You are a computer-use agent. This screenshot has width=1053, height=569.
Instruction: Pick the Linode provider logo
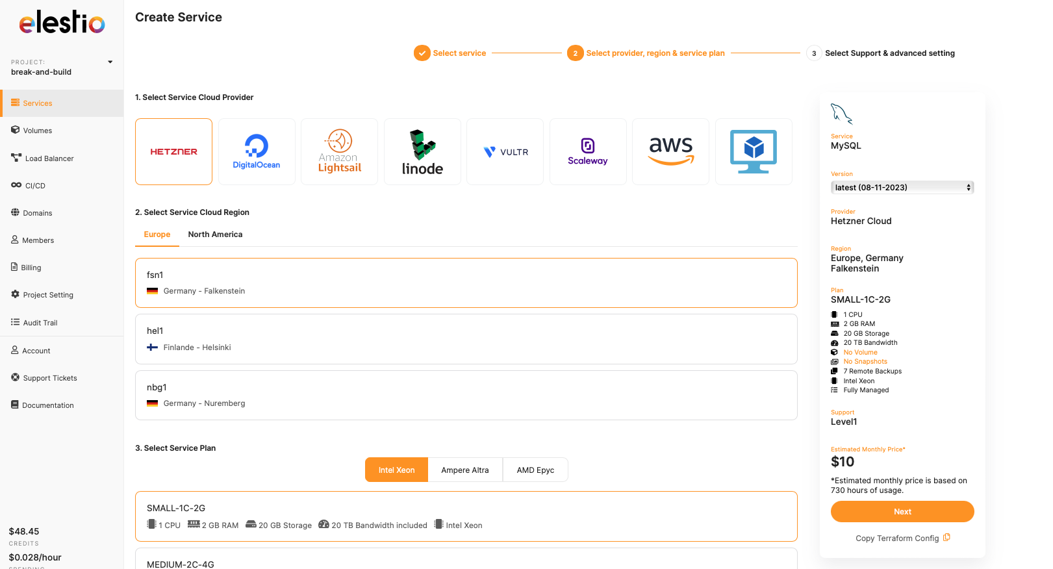[422, 152]
